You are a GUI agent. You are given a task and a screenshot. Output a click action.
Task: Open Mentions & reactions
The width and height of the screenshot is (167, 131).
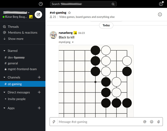[23, 32]
